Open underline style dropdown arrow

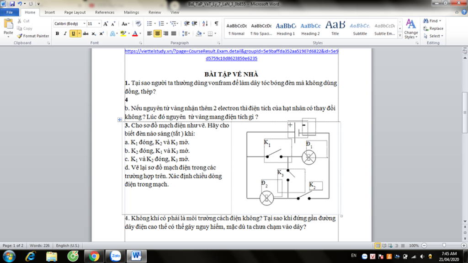click(x=80, y=33)
